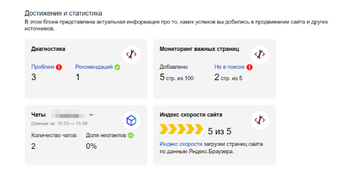Click green check icon beside Доля неответов
347x183 pixels.
pyautogui.click(x=131, y=135)
